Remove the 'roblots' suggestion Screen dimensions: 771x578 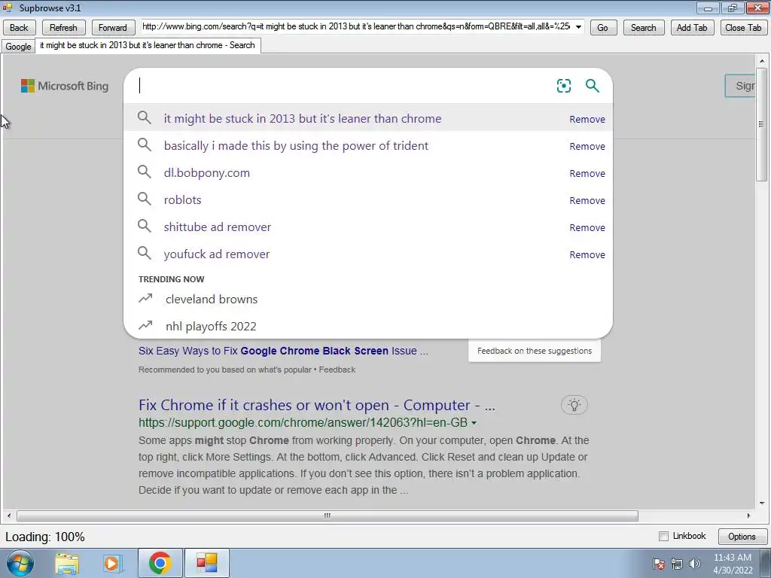587,200
